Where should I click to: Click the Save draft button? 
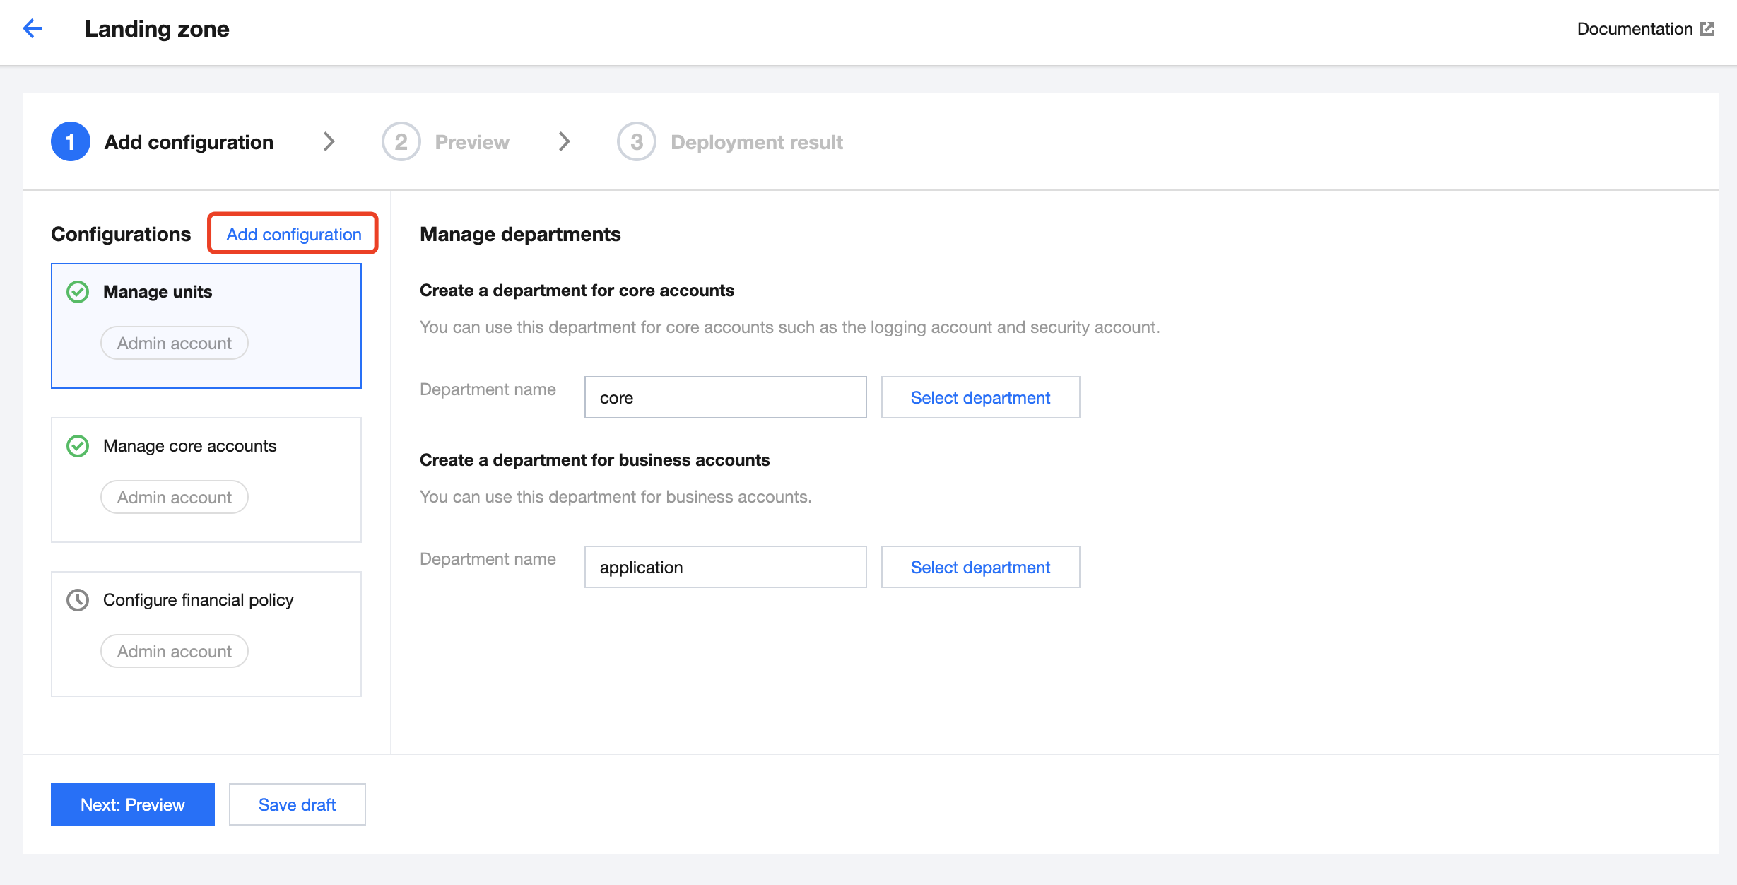click(297, 804)
